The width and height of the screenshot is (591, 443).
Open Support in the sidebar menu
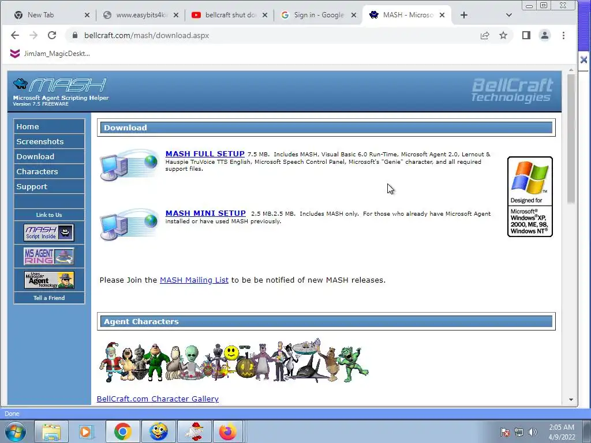pos(49,186)
